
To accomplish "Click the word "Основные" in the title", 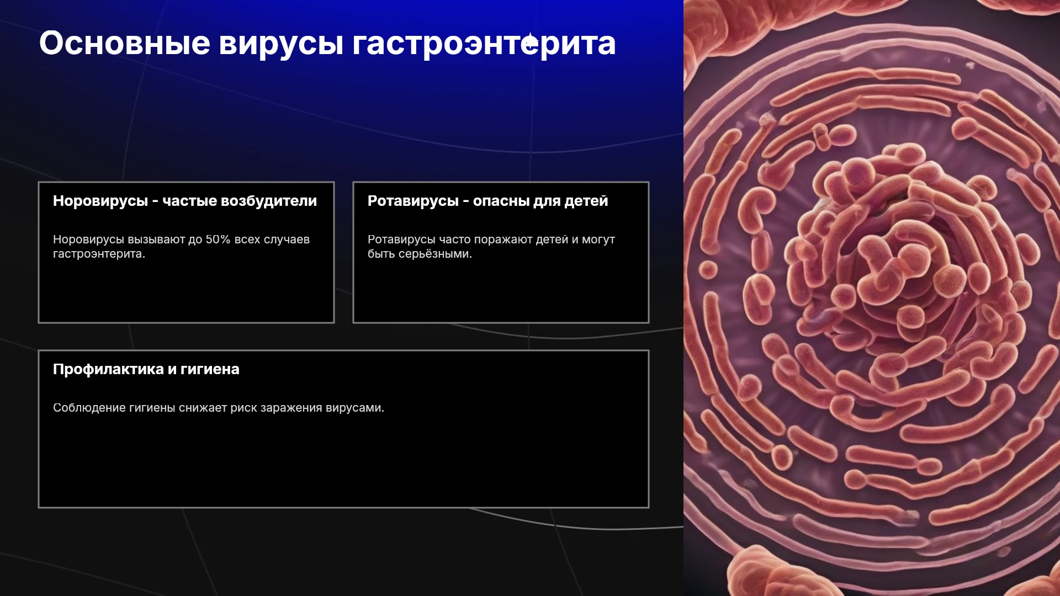I will 125,43.
